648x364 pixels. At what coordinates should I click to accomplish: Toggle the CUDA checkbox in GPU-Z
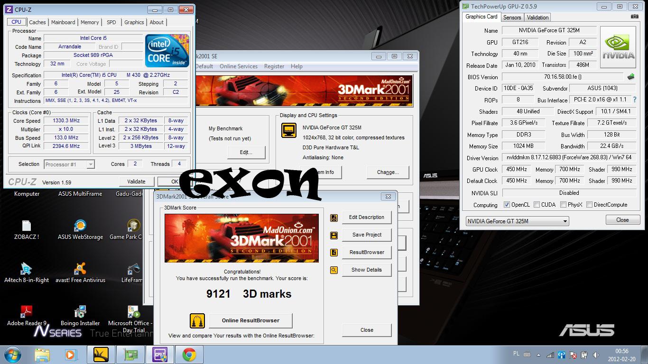pos(537,205)
